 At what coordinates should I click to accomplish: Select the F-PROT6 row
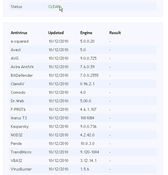click(x=83, y=110)
